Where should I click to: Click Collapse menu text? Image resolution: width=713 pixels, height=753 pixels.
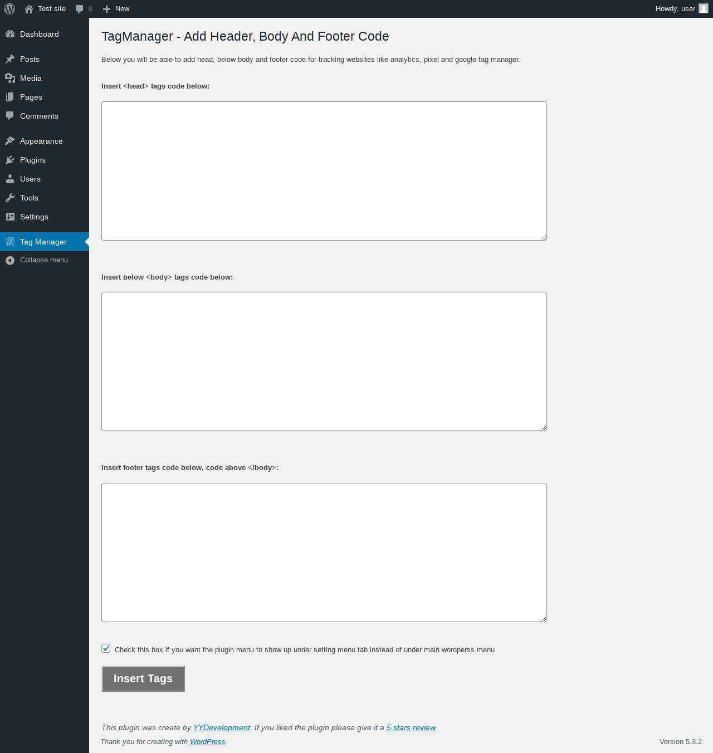pyautogui.click(x=44, y=260)
